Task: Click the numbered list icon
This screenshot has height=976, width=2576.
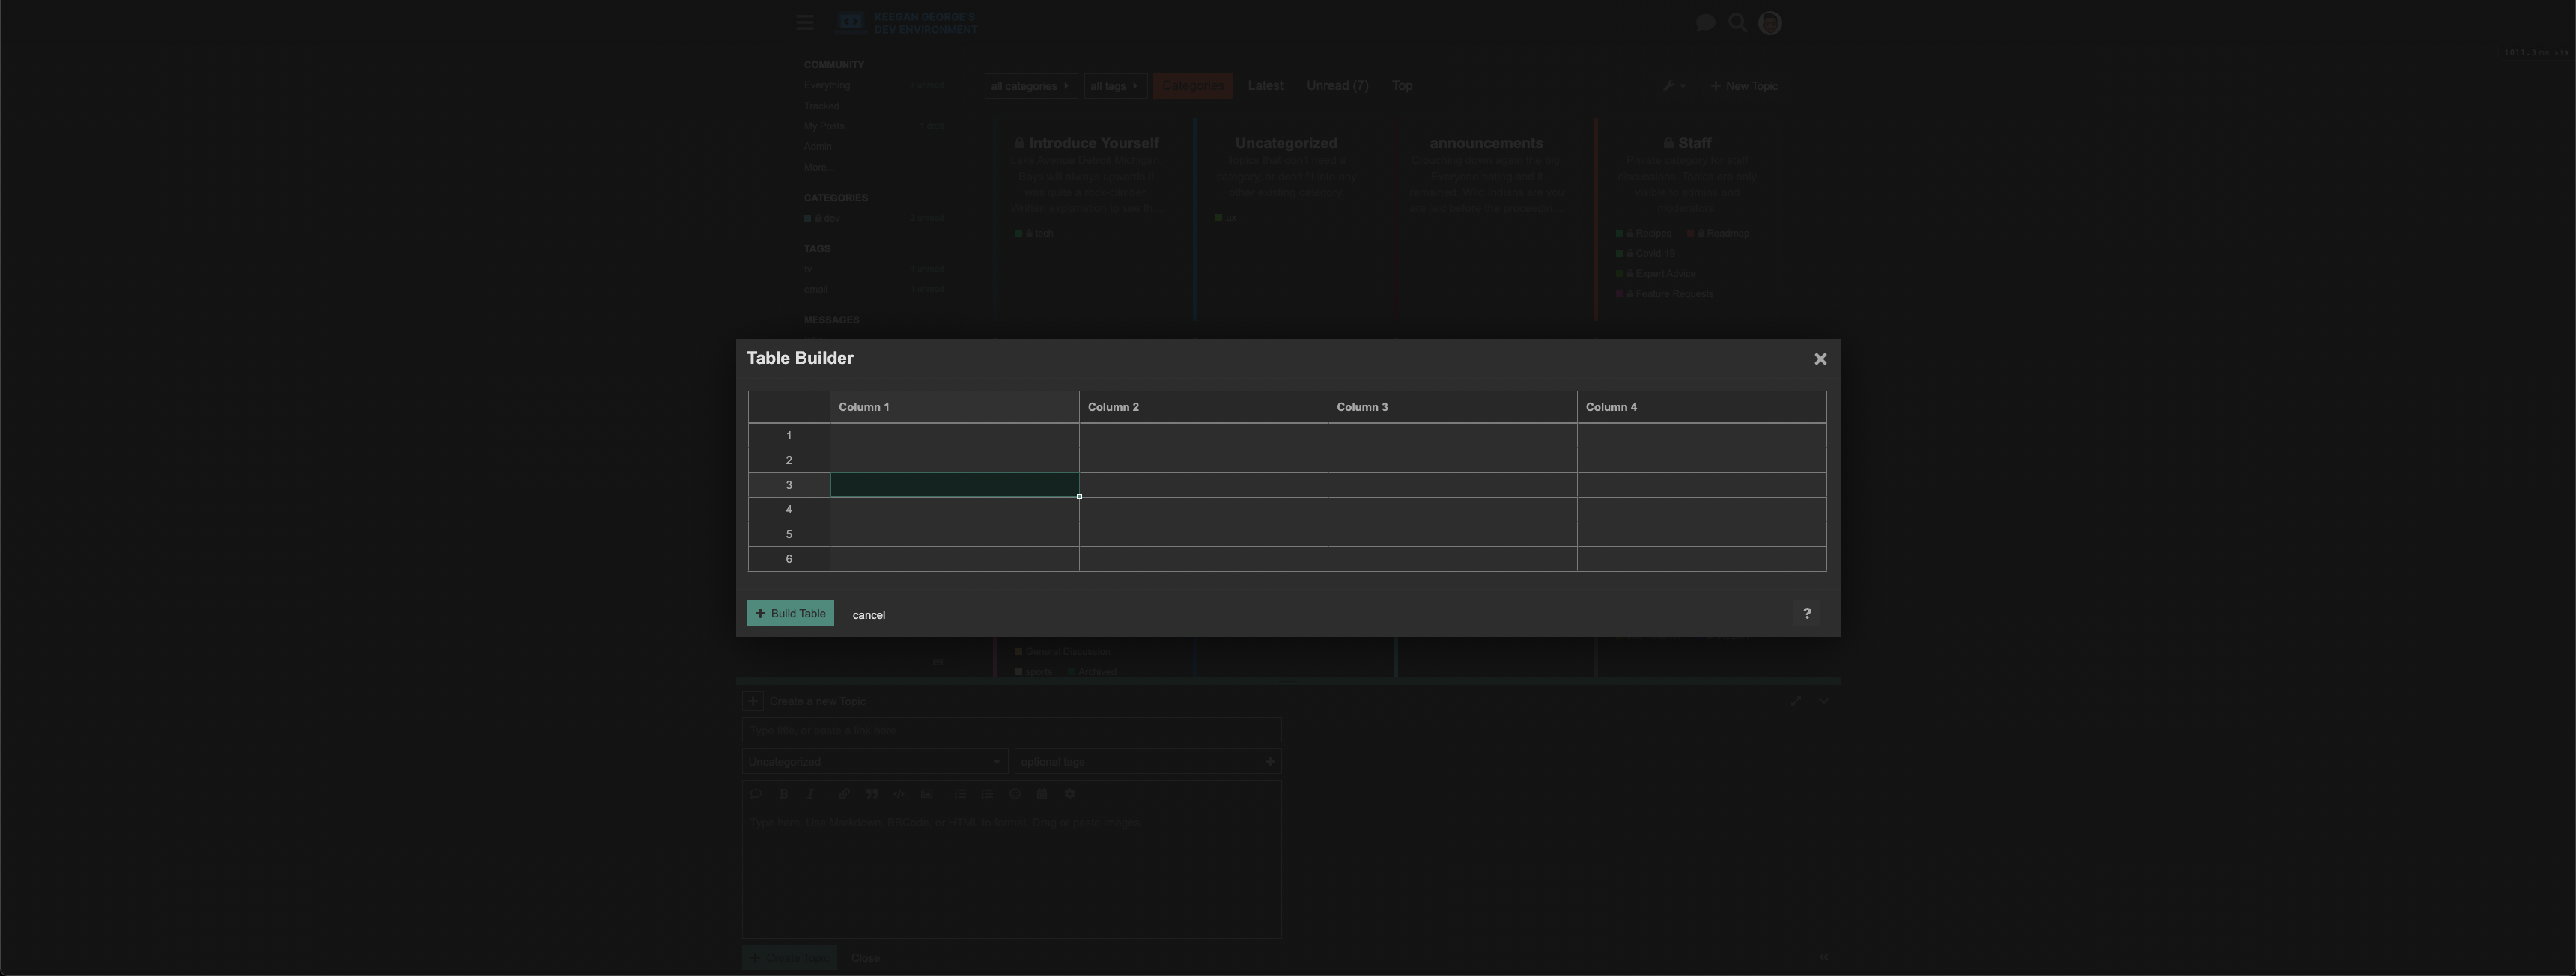Action: click(x=989, y=793)
